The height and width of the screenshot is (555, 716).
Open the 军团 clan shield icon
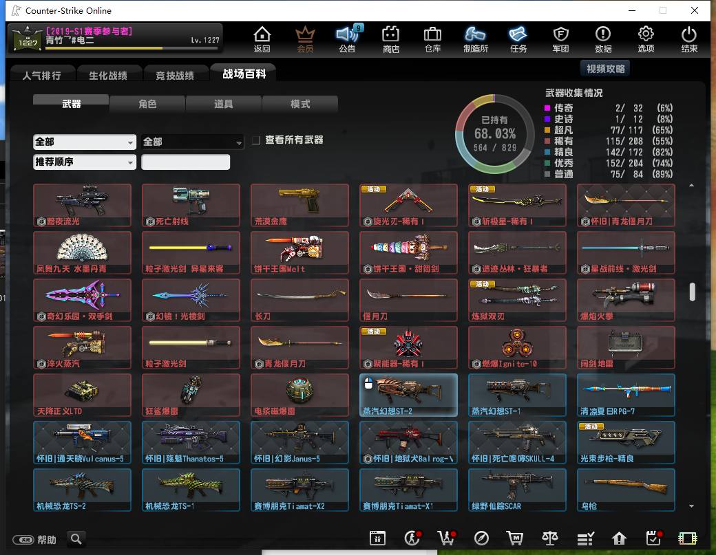coord(560,39)
